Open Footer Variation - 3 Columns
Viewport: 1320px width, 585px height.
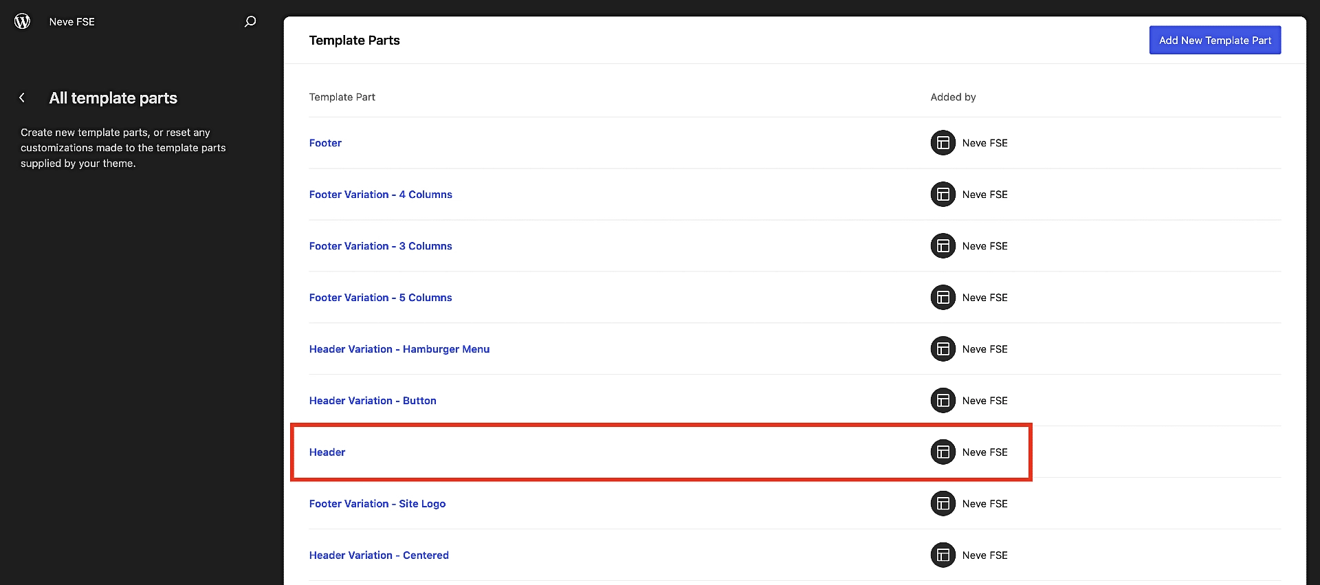coord(380,246)
